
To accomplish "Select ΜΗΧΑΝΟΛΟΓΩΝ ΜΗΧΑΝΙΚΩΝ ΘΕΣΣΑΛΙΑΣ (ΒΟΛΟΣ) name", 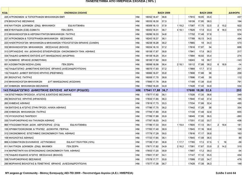I will point(39,47).
